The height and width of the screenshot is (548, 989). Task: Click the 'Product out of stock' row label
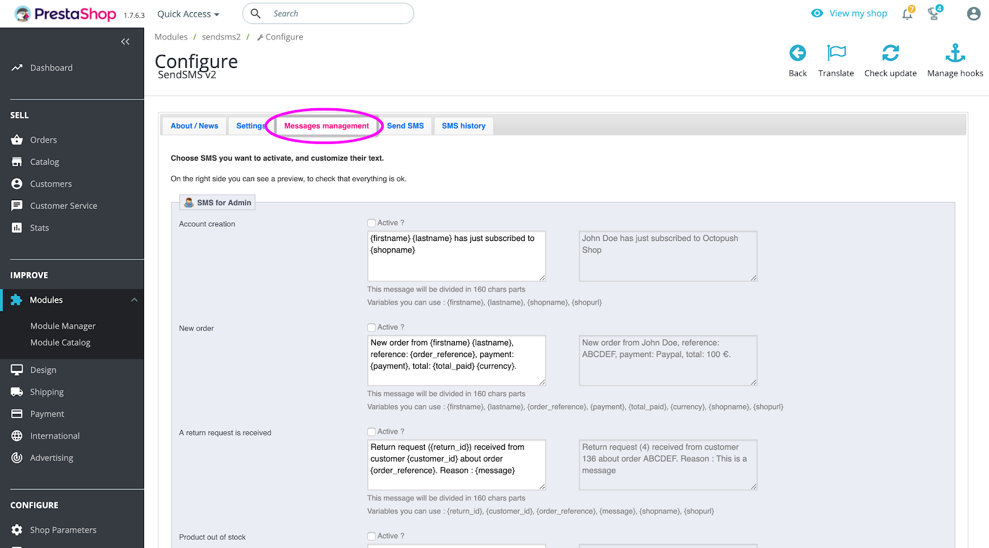[x=213, y=537]
